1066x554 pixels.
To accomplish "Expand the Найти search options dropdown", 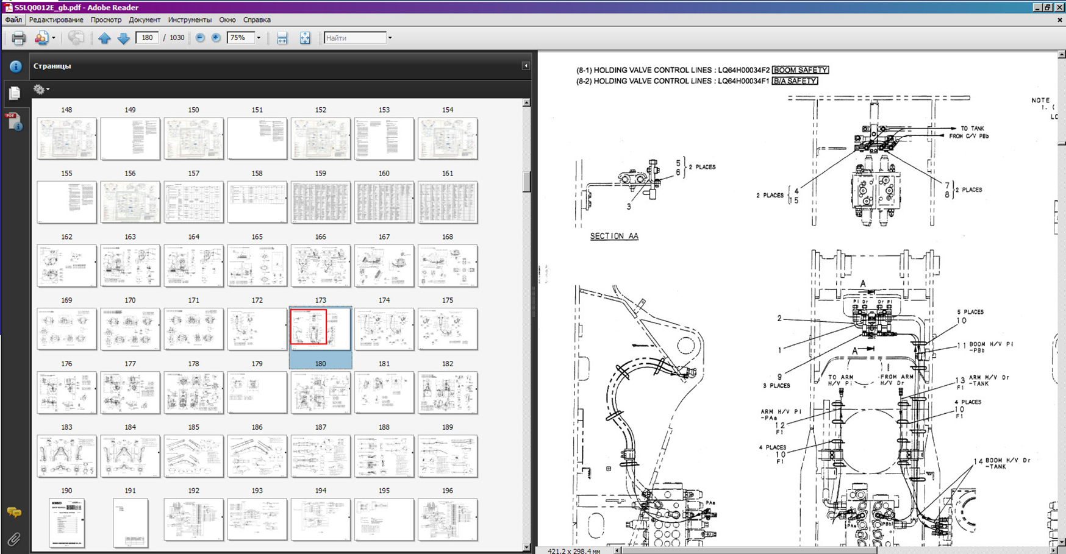I will [390, 38].
